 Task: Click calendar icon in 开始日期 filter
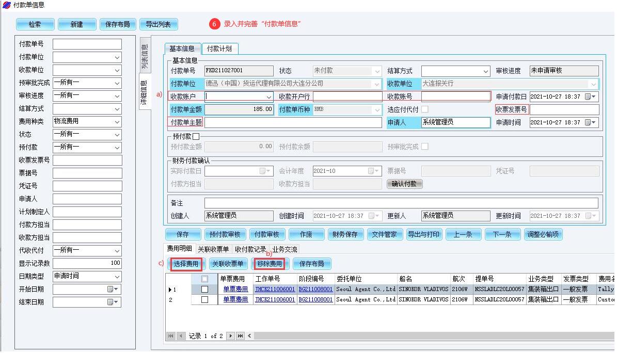(x=111, y=290)
